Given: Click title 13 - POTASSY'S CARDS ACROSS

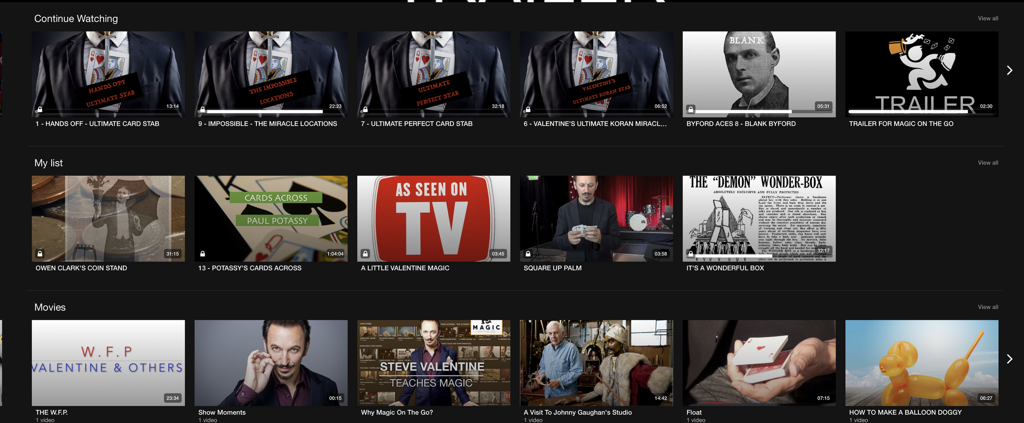Looking at the screenshot, I should click(x=250, y=268).
